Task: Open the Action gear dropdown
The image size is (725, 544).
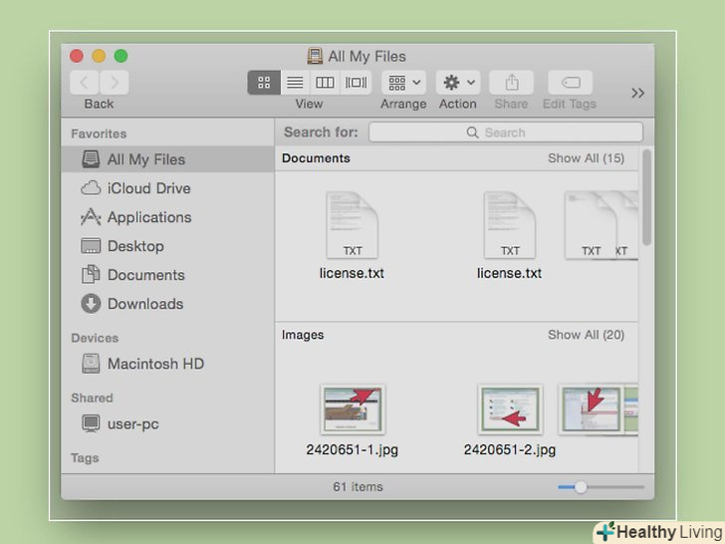Action: pos(458,83)
